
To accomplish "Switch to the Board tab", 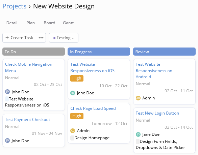I will [49, 23].
